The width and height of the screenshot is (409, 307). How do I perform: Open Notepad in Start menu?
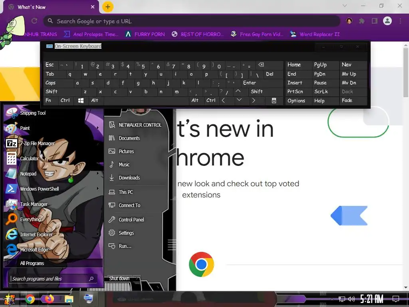pyautogui.click(x=52, y=173)
